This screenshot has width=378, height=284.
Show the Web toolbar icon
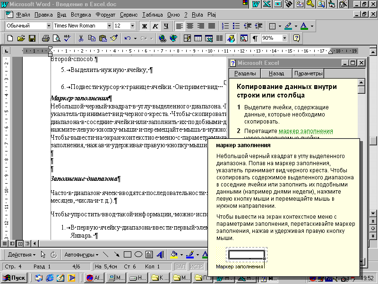click(173, 38)
